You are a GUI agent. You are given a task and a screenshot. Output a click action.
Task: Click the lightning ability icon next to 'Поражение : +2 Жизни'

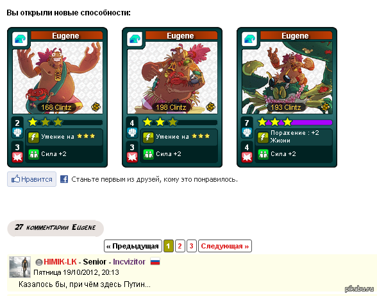[x=263, y=137]
